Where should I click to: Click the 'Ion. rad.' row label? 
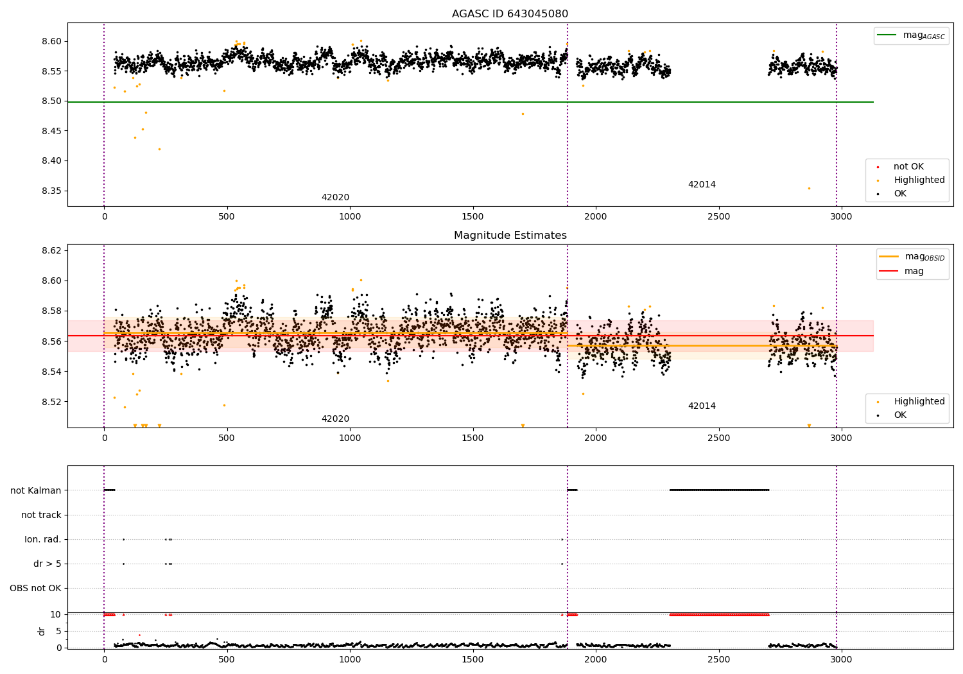tap(43, 539)
